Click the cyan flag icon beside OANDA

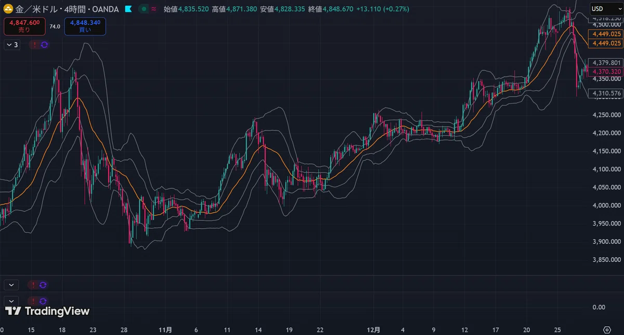129,9
